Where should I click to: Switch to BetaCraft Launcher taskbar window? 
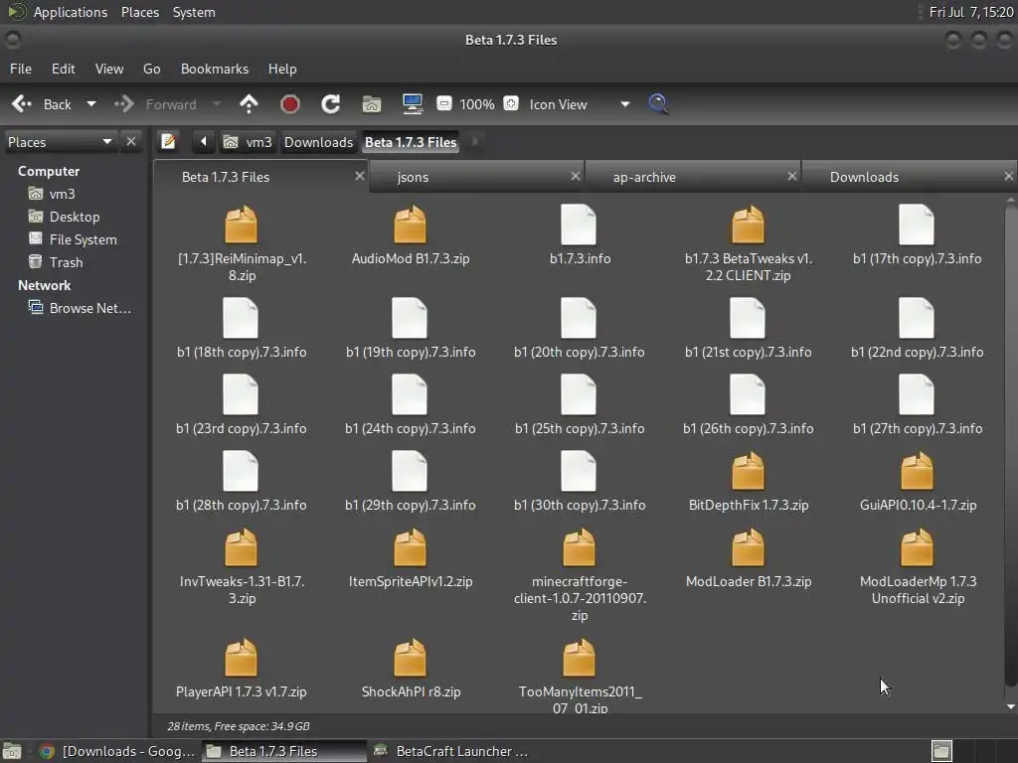coord(452,751)
